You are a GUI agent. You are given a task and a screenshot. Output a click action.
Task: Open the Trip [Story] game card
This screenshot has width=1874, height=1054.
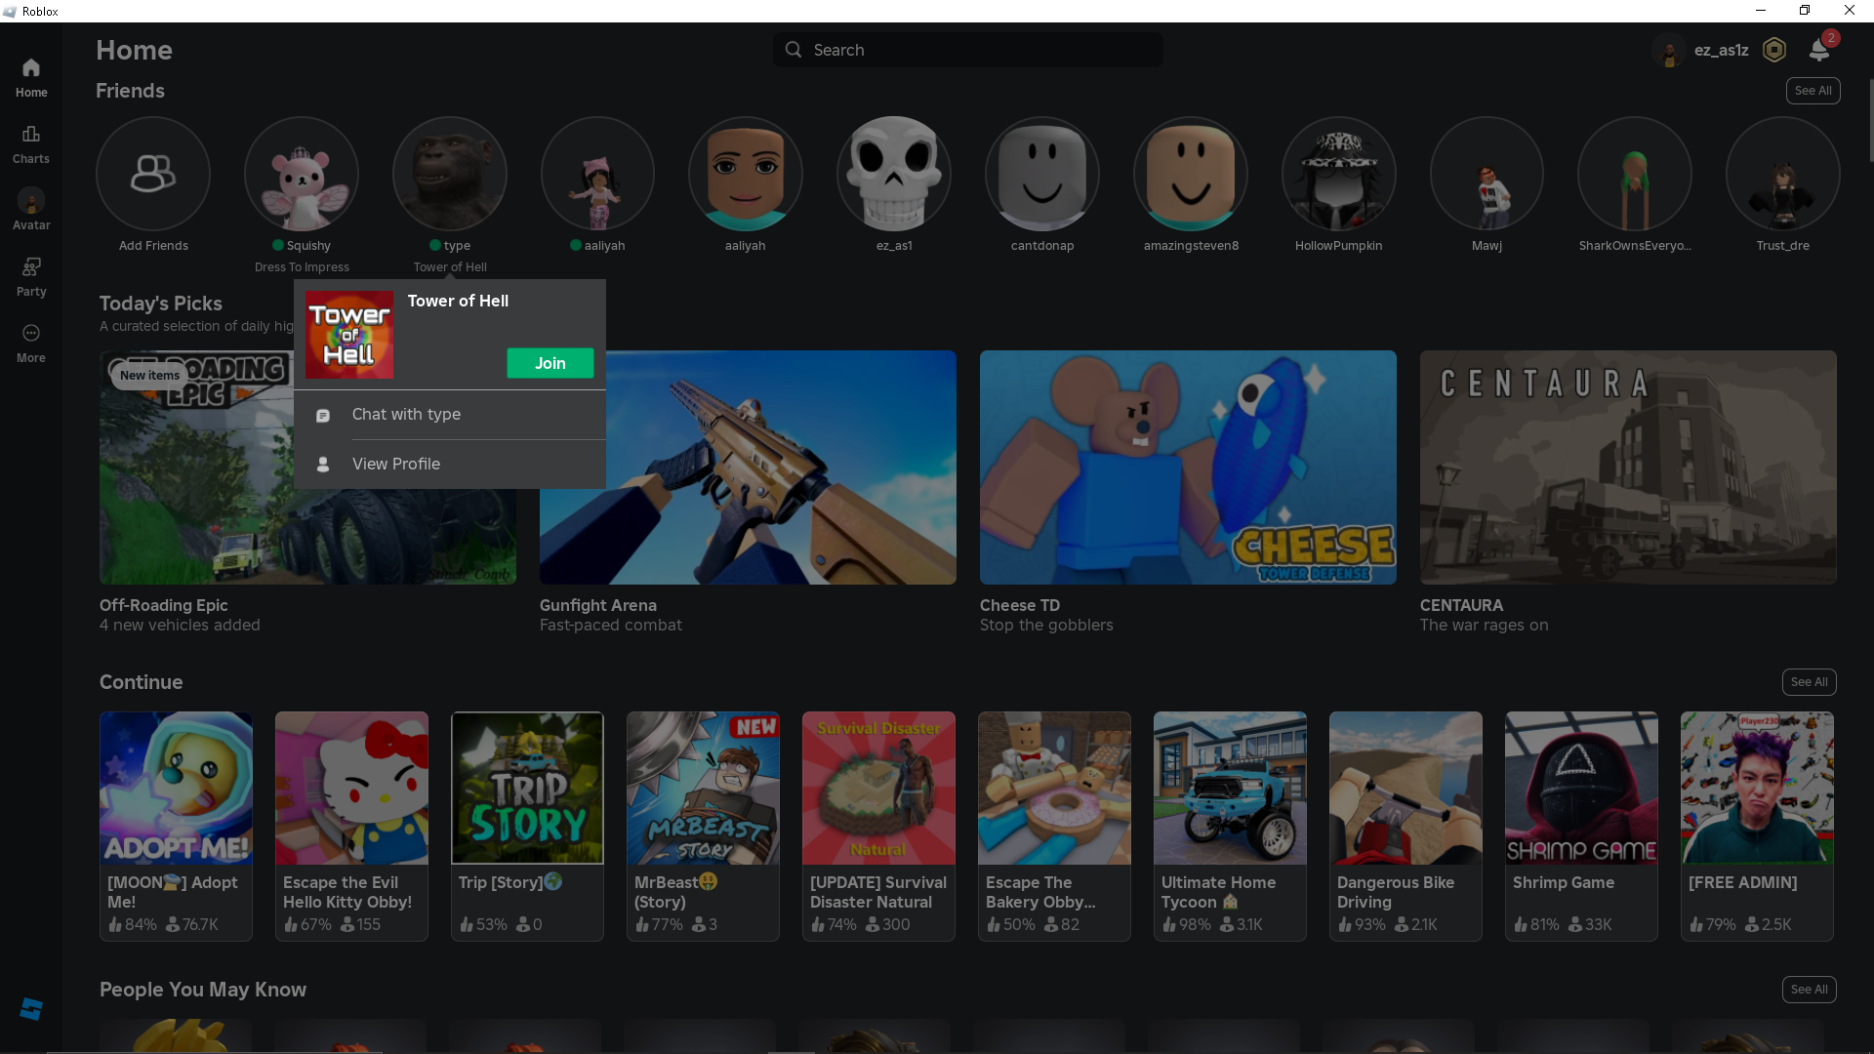coord(527,827)
